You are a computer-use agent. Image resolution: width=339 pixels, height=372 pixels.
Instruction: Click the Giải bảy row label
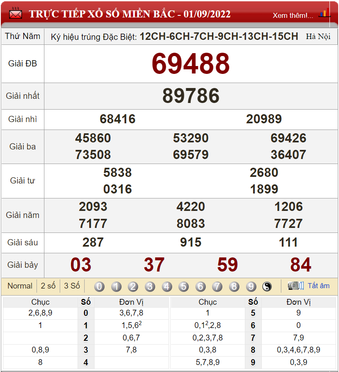(x=23, y=265)
